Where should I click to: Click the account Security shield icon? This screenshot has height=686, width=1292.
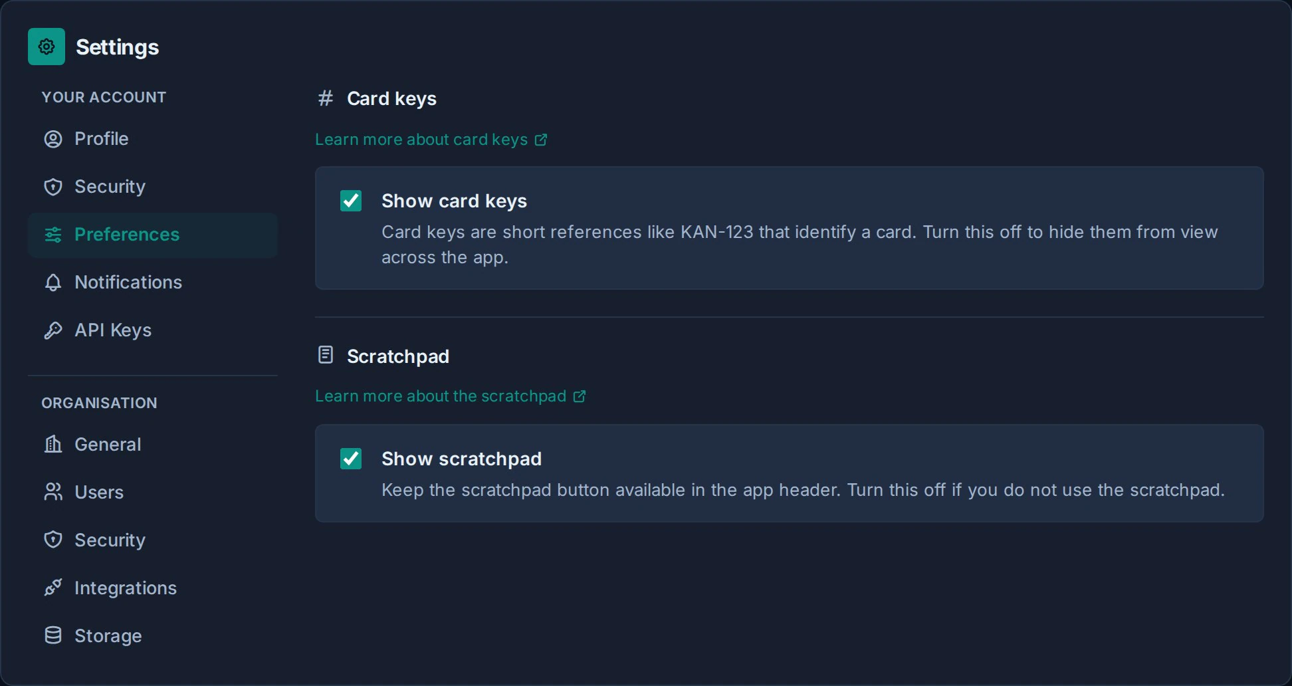[53, 187]
